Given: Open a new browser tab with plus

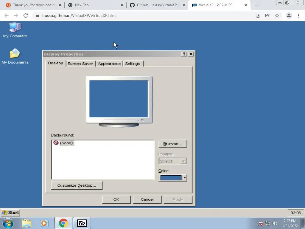Looking at the screenshot, I should pyautogui.click(x=257, y=5).
